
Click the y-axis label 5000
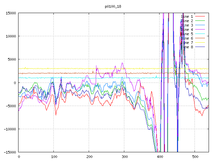[x=12, y=60]
